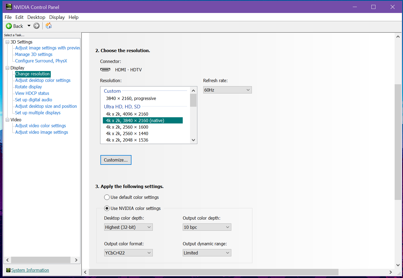The height and width of the screenshot is (278, 403).
Task: Click the Customize... button
Action: pos(116,160)
